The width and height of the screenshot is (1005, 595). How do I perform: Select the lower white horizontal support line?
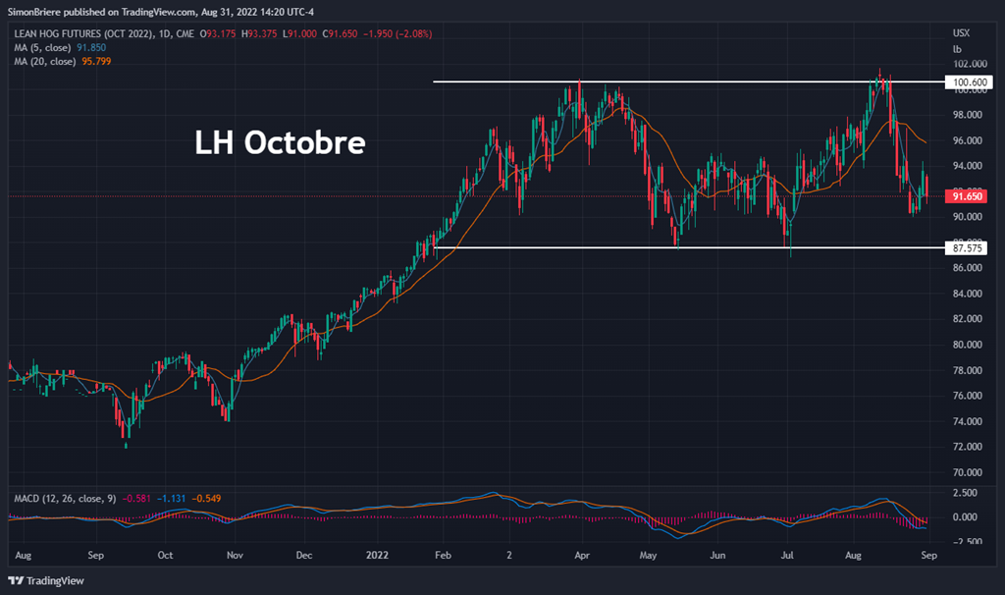pyautogui.click(x=687, y=247)
